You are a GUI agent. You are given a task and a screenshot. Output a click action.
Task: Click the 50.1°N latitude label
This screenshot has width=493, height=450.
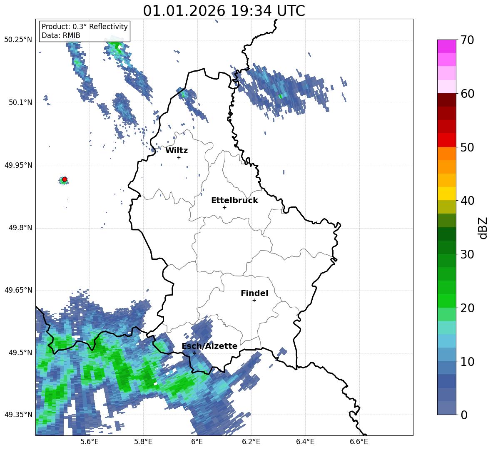click(x=20, y=102)
